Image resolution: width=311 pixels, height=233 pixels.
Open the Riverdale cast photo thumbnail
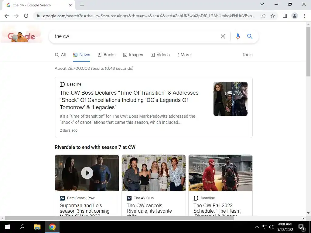[154, 173]
